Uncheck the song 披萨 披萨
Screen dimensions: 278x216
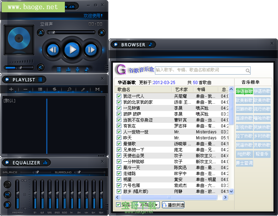point(119,114)
